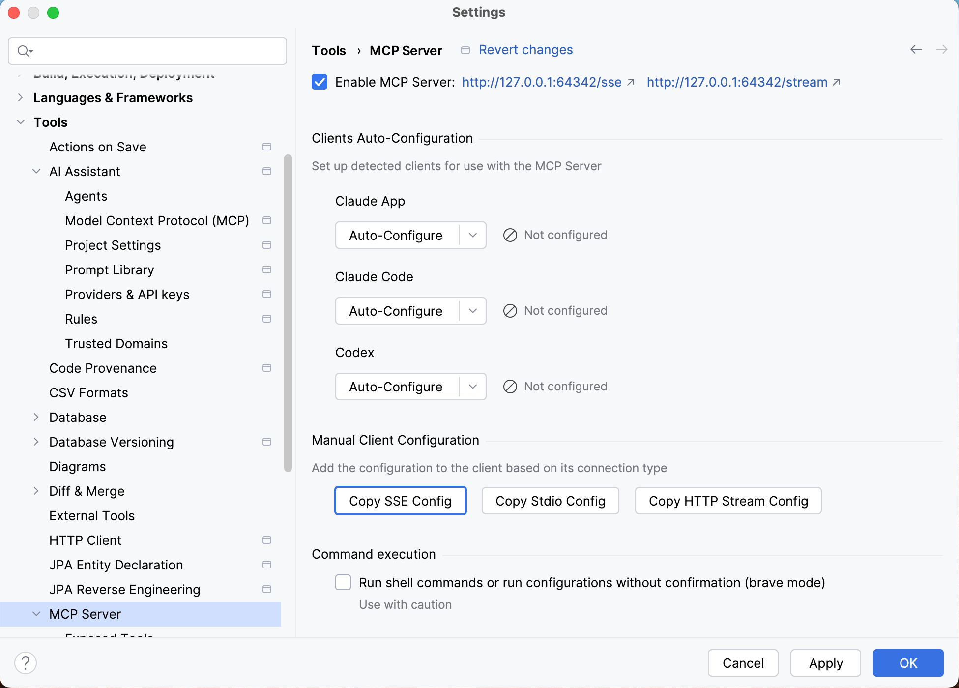Expand the Database tree section
Image resolution: width=959 pixels, height=688 pixels.
(x=36, y=417)
